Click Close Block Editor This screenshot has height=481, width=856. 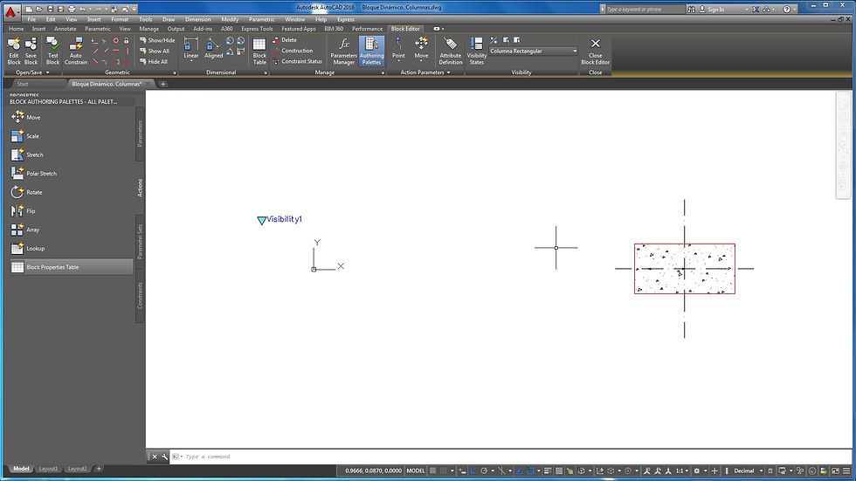[x=595, y=51]
